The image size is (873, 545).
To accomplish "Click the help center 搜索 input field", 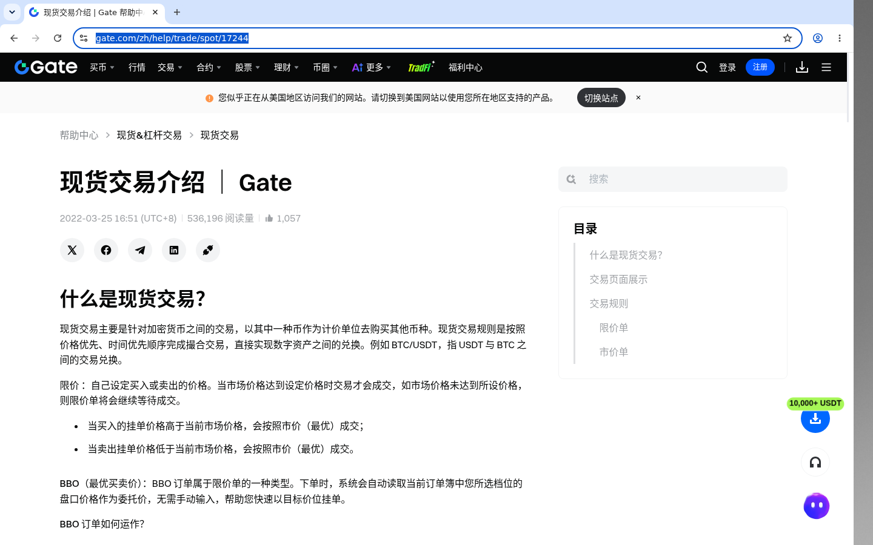I will (673, 179).
